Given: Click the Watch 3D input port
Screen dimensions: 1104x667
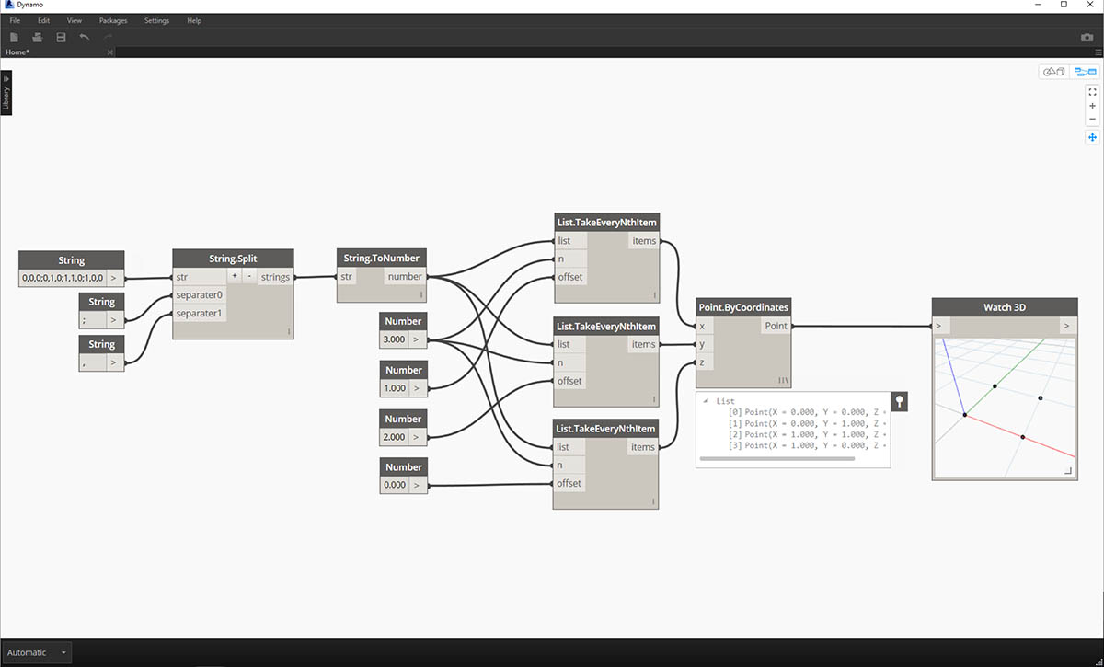Looking at the screenshot, I should [941, 326].
